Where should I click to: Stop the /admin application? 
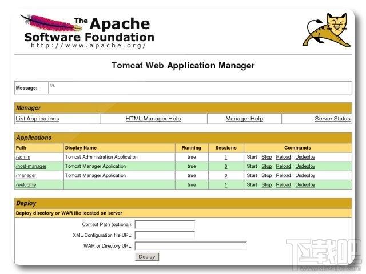(266, 157)
